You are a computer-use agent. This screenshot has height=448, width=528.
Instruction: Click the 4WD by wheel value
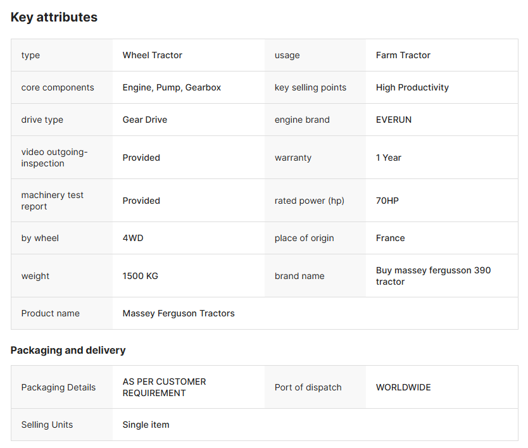pyautogui.click(x=133, y=239)
